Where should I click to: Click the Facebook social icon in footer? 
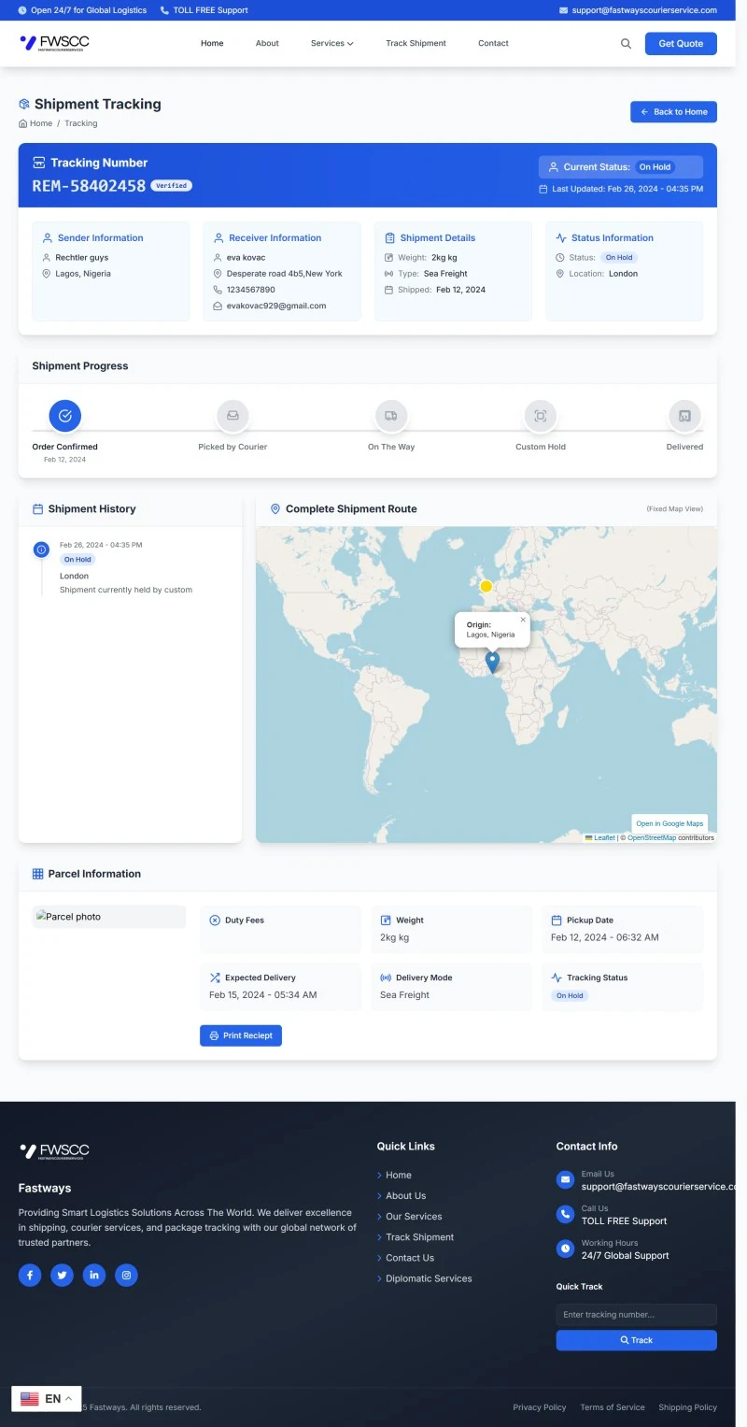pos(30,1275)
